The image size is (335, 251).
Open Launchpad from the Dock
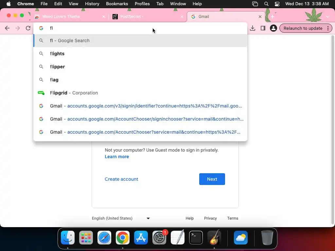86,238
